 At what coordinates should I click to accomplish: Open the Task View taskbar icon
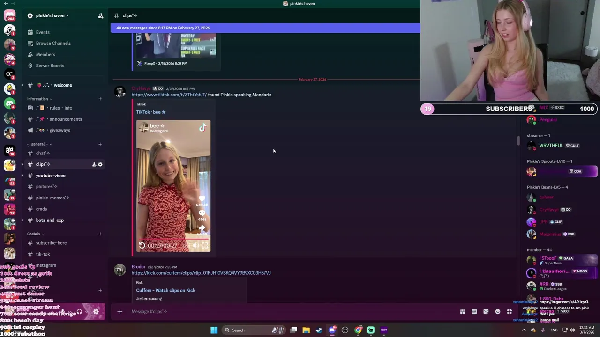point(293,330)
